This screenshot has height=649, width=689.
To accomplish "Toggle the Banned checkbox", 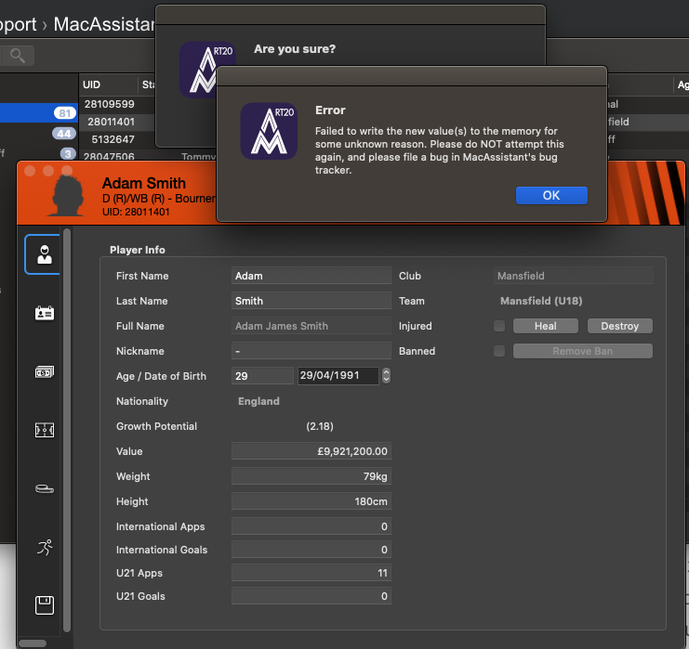I will click(499, 351).
